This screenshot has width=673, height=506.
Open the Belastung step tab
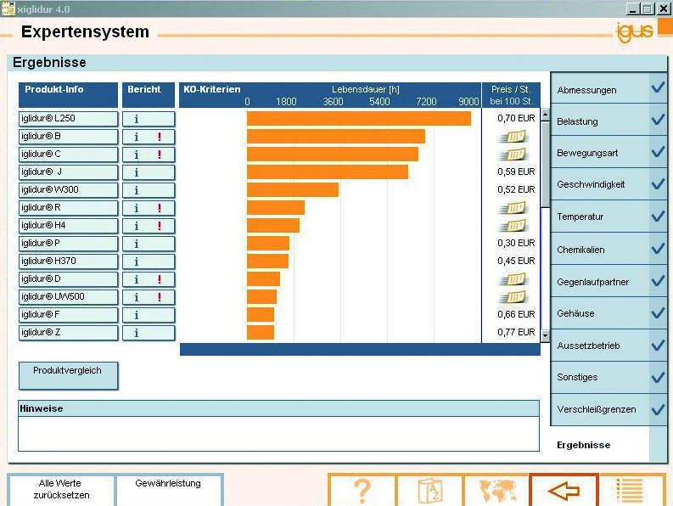pyautogui.click(x=609, y=121)
